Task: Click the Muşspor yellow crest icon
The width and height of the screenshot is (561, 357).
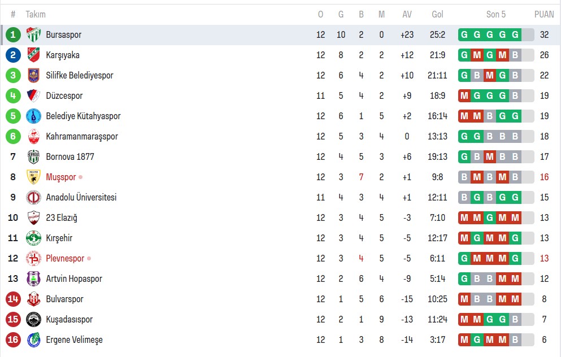Action: (33, 177)
